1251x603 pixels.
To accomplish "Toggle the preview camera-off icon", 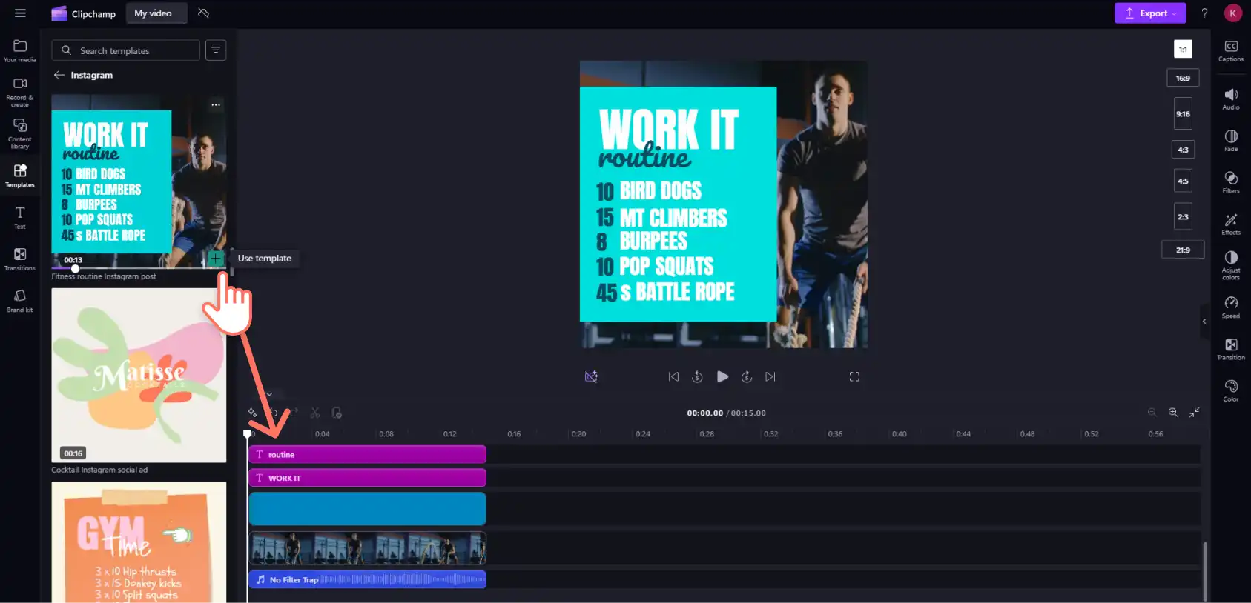I will coord(591,377).
